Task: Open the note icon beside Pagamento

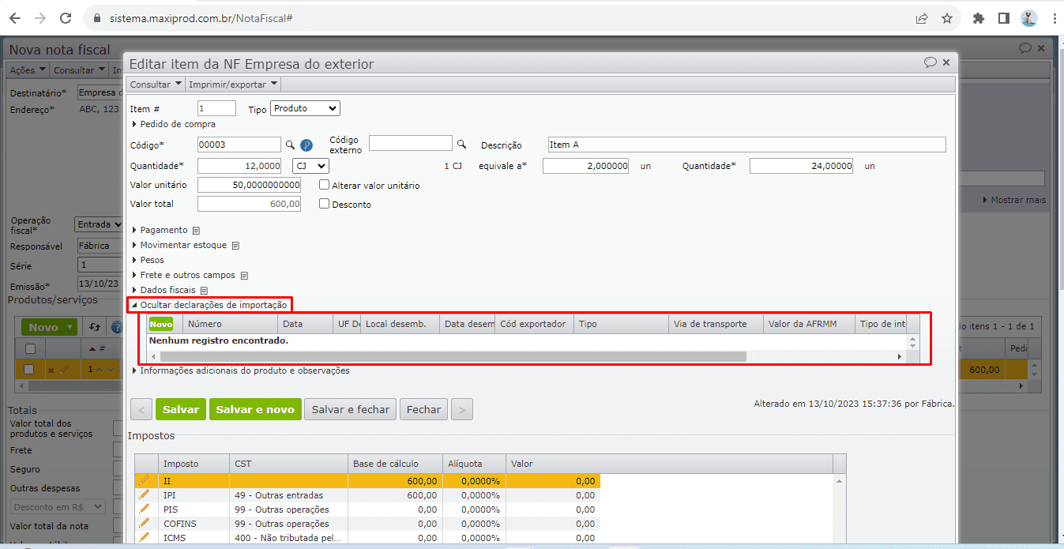Action: pos(196,231)
